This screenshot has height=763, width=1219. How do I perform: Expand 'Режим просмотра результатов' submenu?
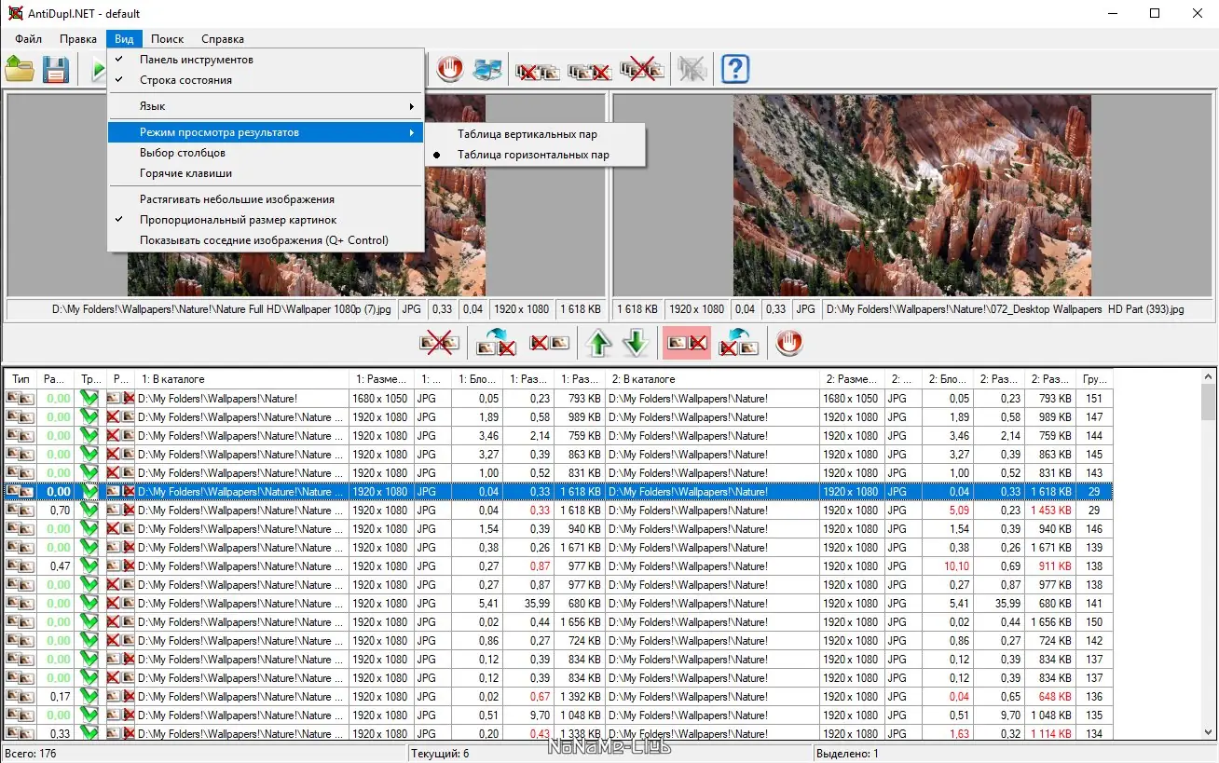(x=266, y=132)
